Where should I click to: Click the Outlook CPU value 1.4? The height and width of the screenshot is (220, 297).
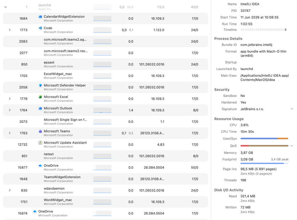point(131,110)
